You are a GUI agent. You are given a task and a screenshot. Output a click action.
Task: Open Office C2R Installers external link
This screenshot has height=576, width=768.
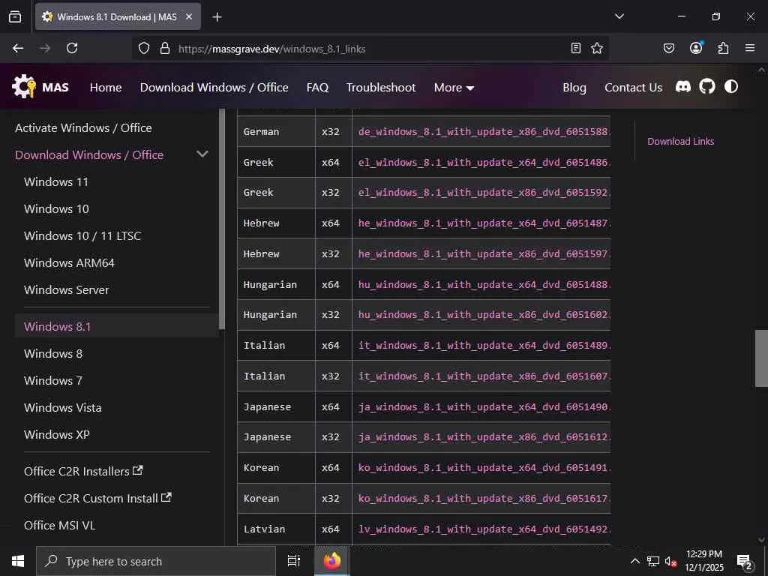point(83,471)
